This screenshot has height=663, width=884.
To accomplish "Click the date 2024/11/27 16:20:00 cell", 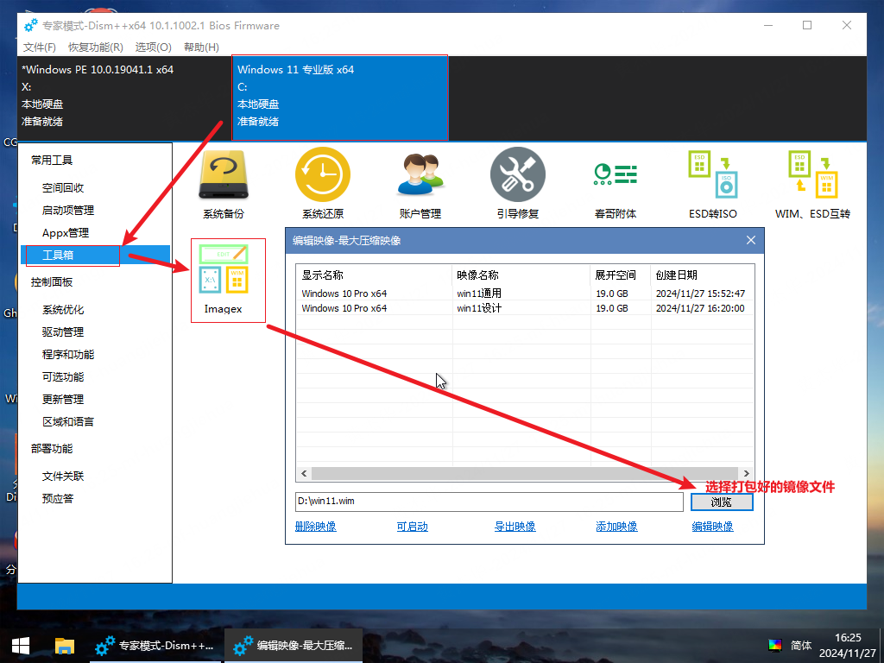I will pyautogui.click(x=700, y=308).
